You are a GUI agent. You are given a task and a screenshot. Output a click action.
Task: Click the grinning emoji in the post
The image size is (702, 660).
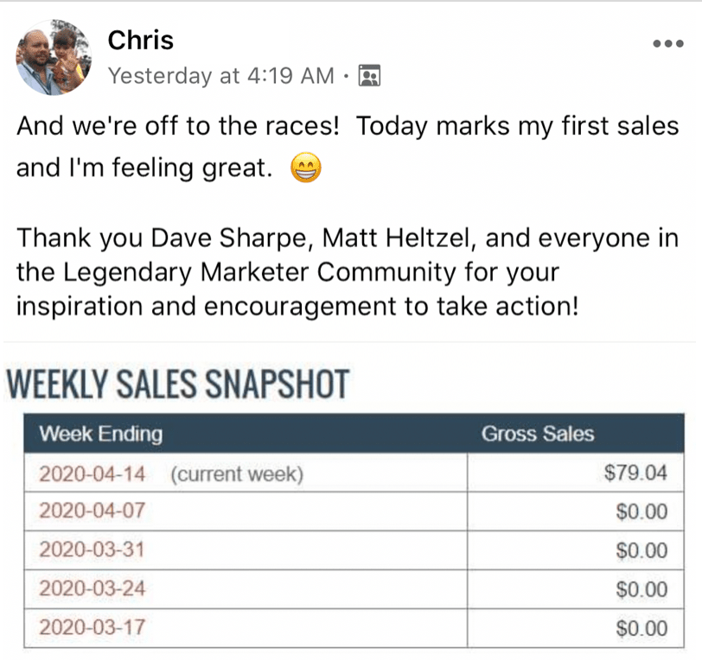pos(306,168)
